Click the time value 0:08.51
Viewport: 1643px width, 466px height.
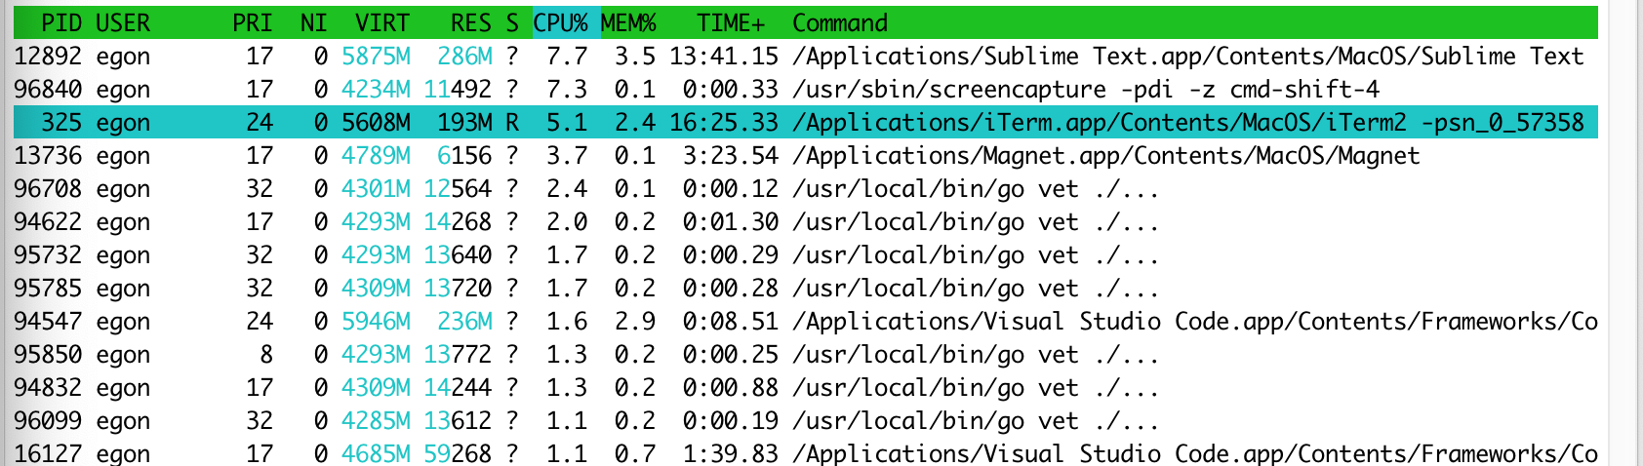(x=731, y=322)
